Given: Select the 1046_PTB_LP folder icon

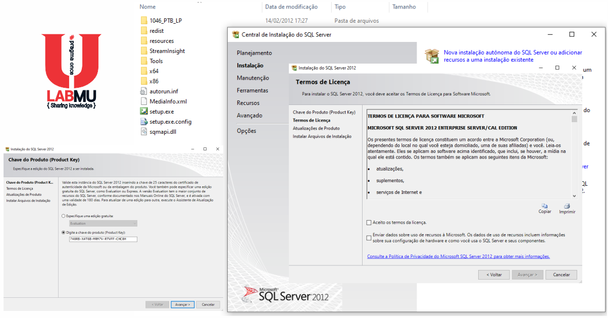Looking at the screenshot, I should 143,21.
